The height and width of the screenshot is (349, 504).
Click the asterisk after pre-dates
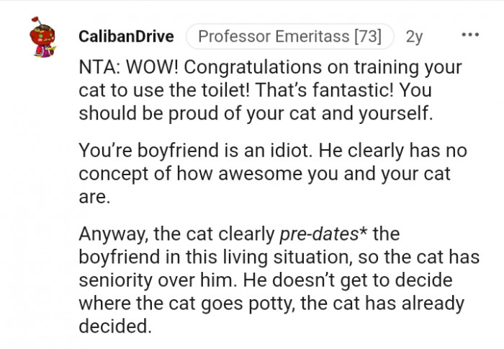click(x=363, y=231)
